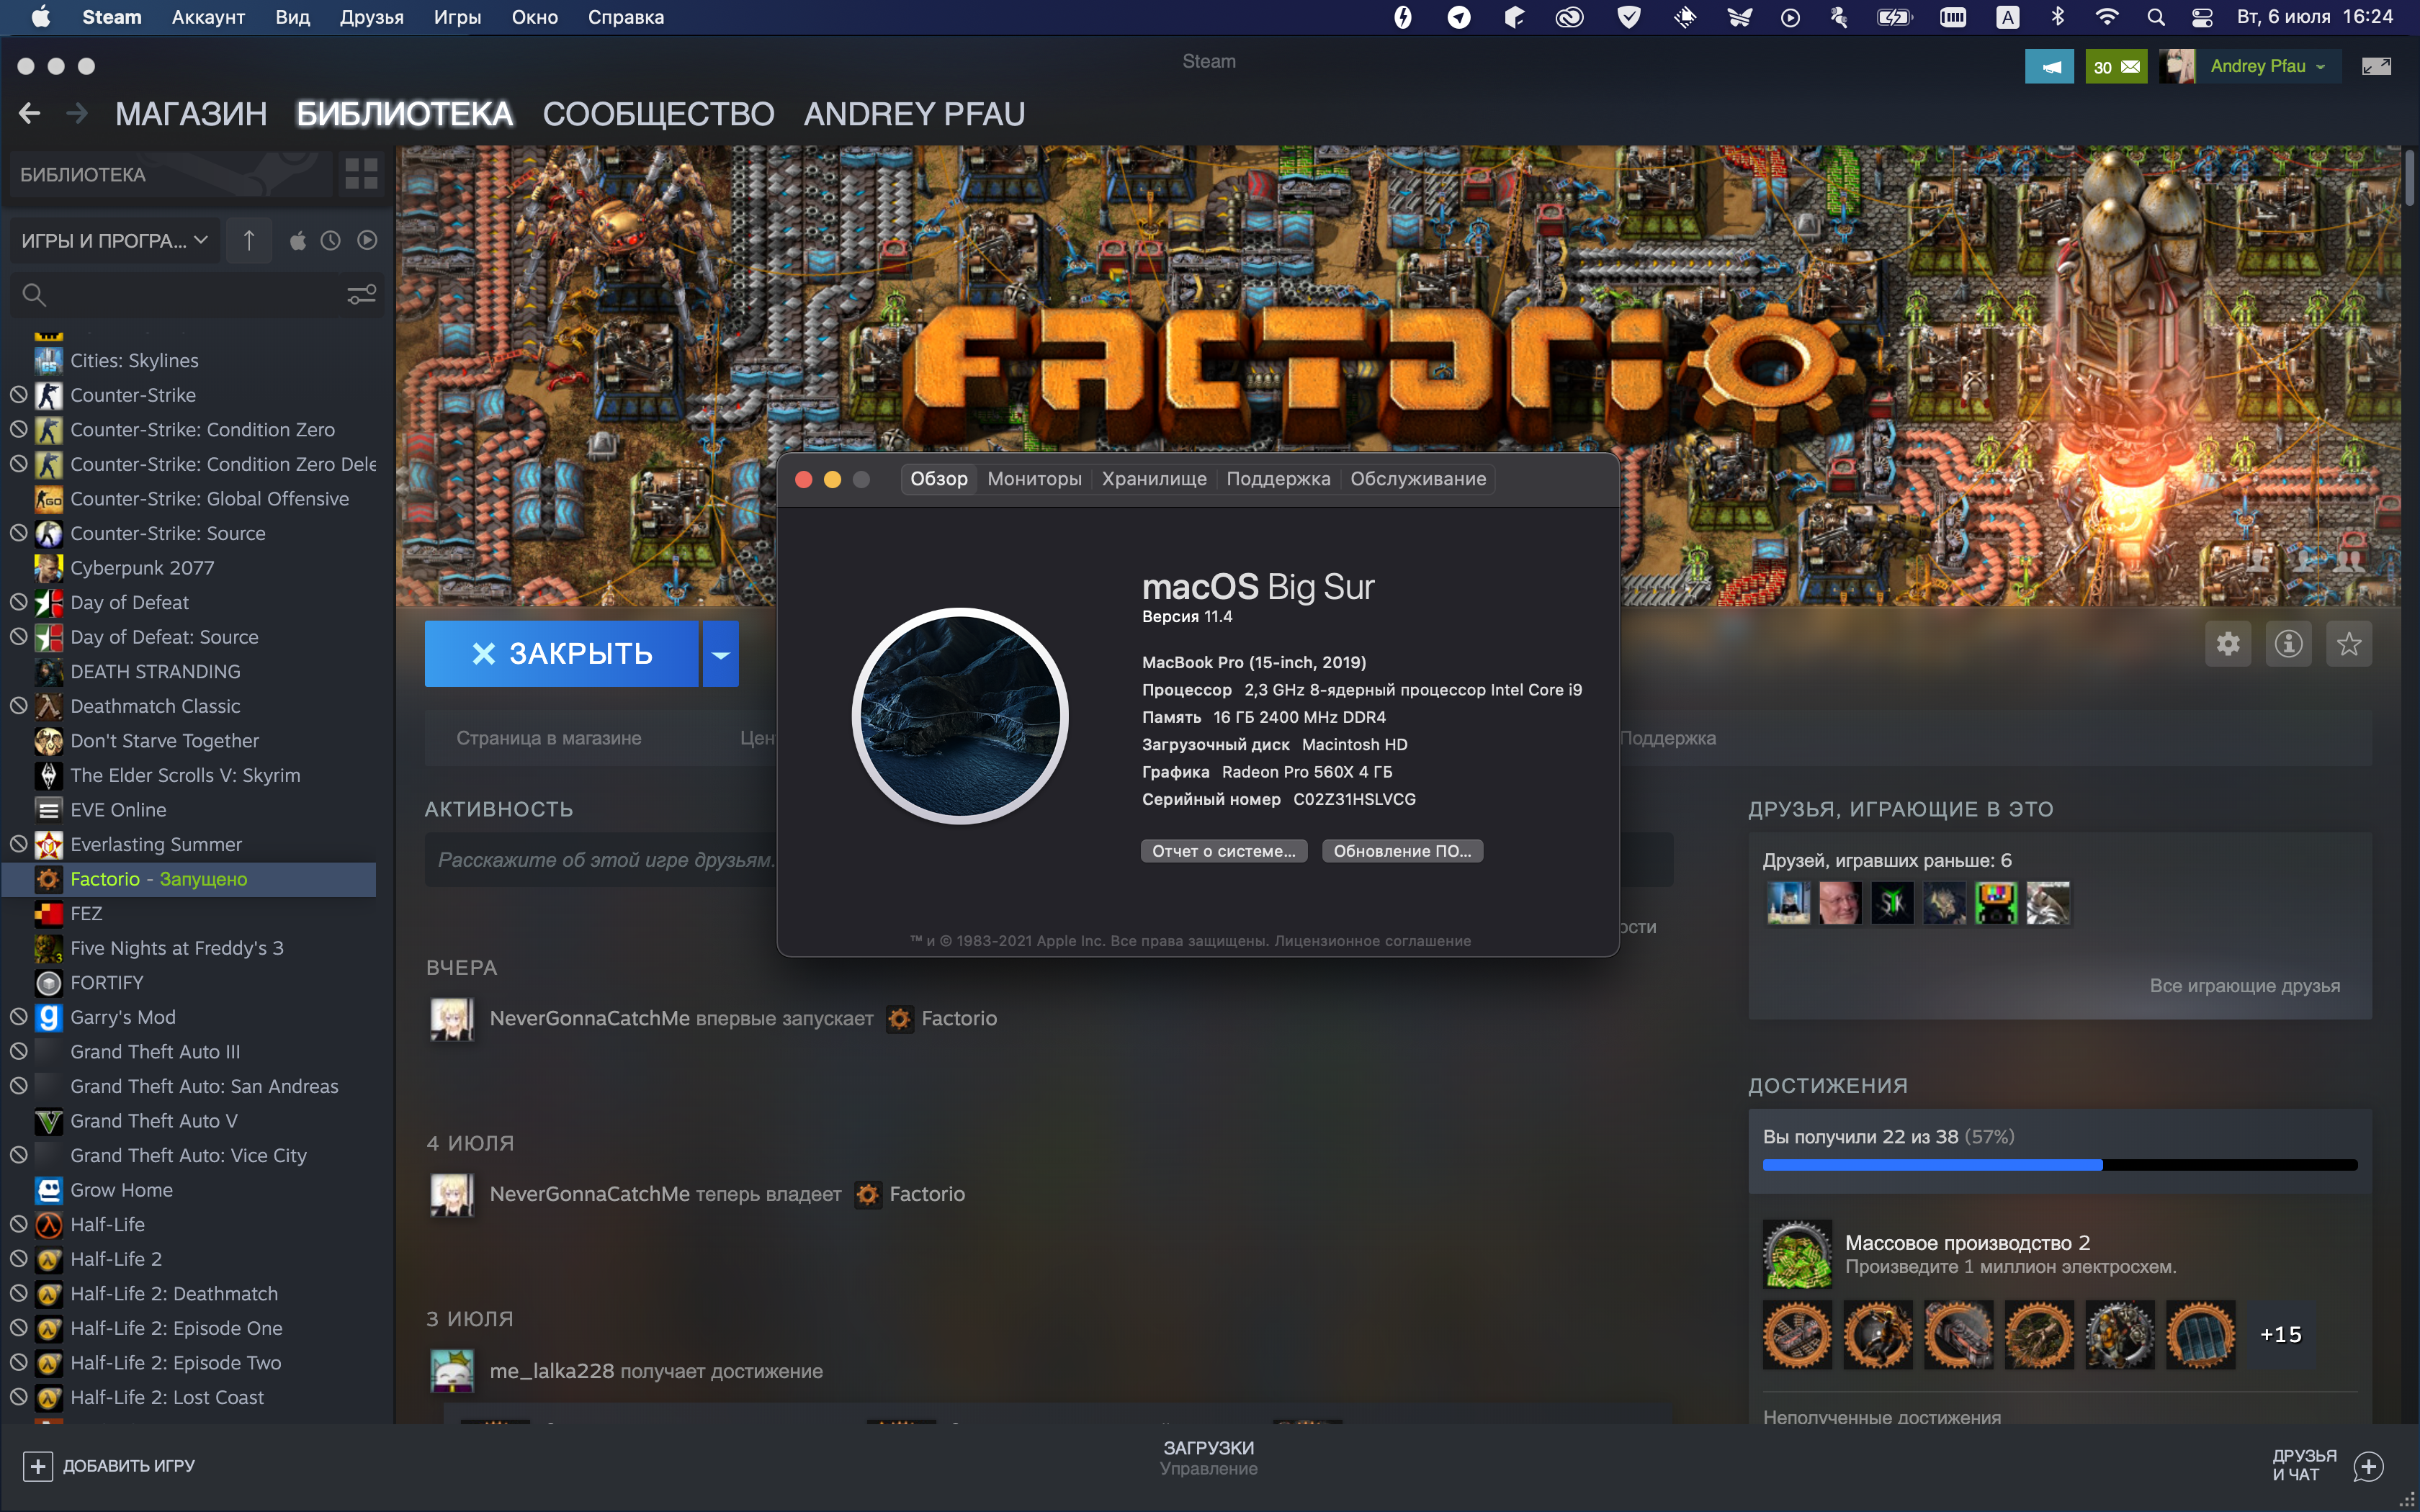This screenshot has height=1512, width=2420.
Task: Click the EVE Online game icon
Action: [x=48, y=810]
